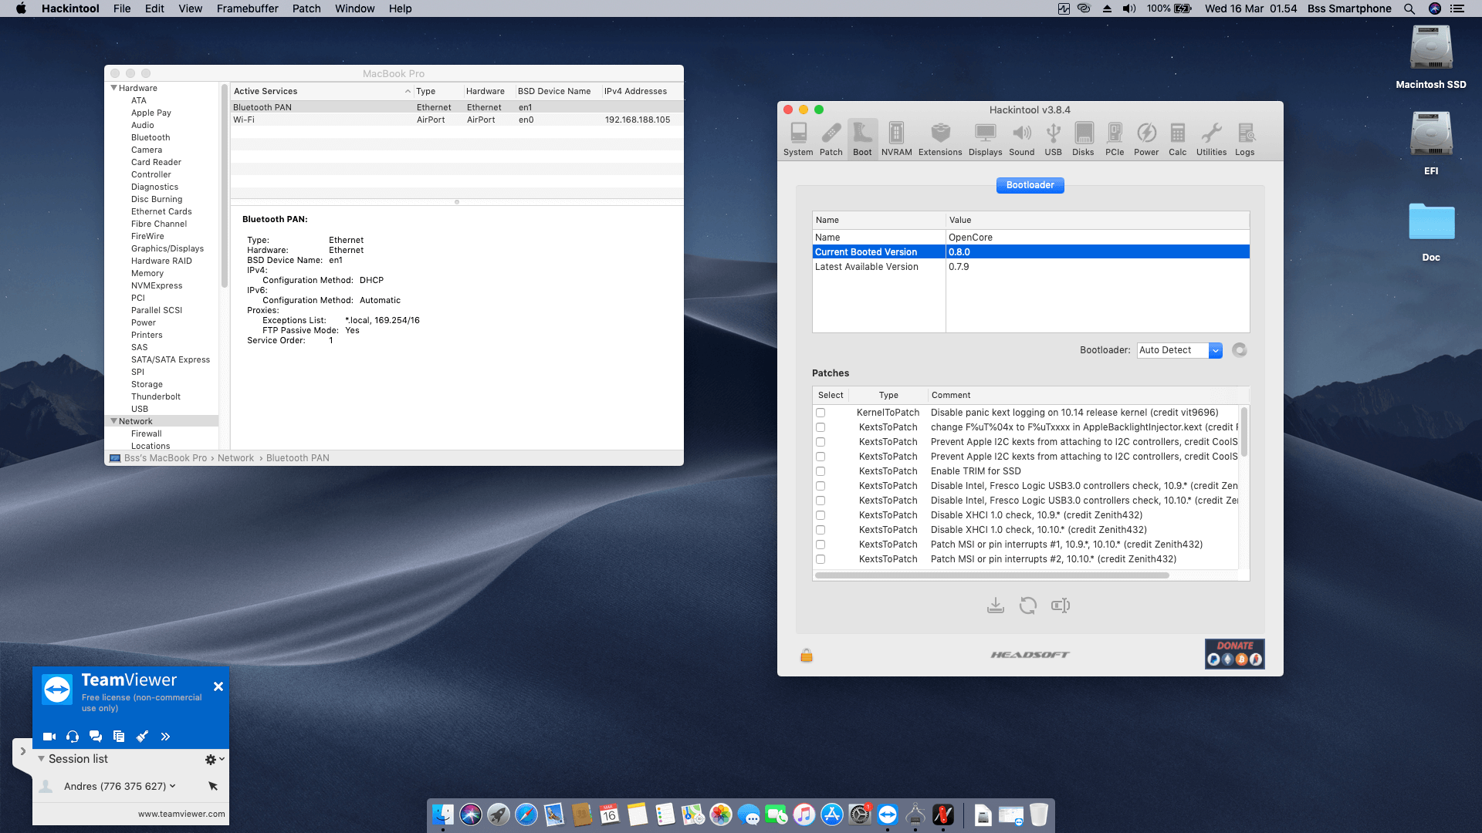Image resolution: width=1482 pixels, height=833 pixels.
Task: Open the www.teamviewer.com link
Action: (x=181, y=814)
